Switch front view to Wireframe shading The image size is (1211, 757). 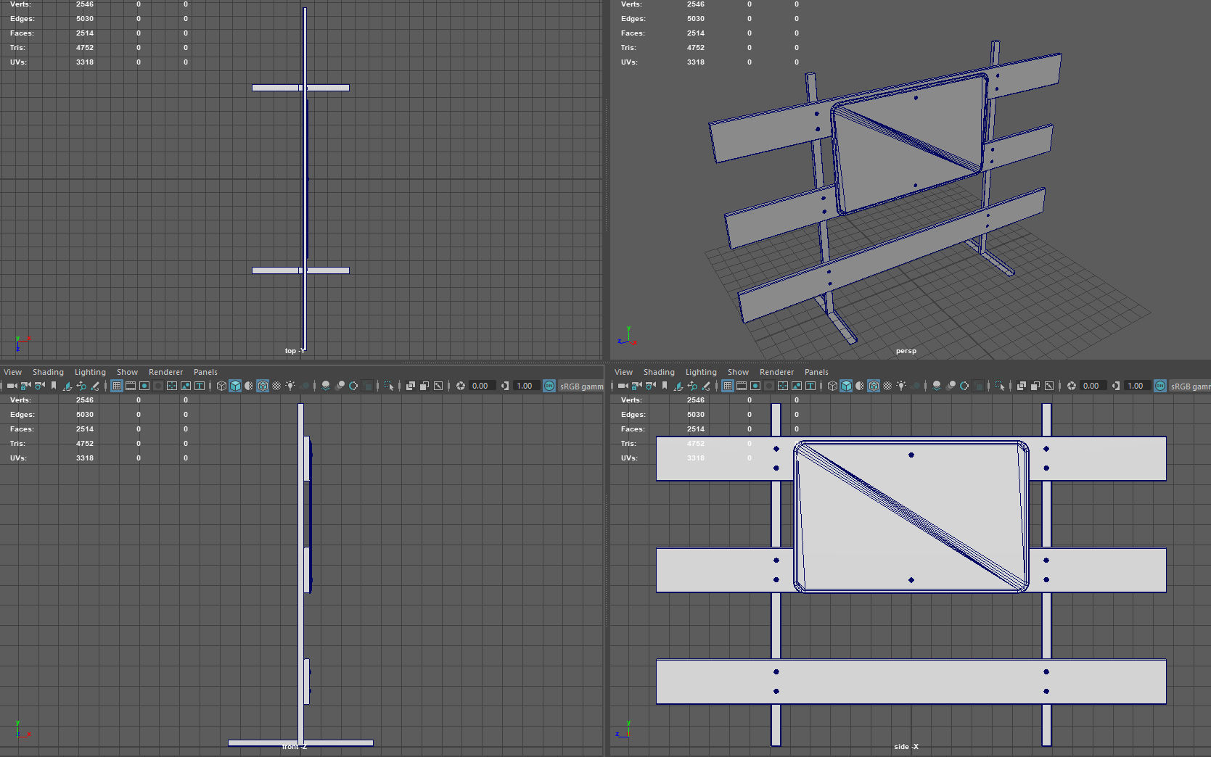tap(221, 386)
